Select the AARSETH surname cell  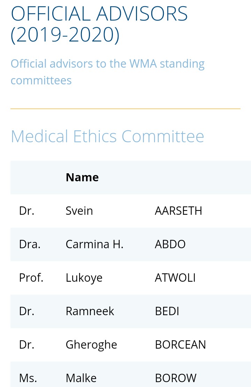tap(178, 211)
